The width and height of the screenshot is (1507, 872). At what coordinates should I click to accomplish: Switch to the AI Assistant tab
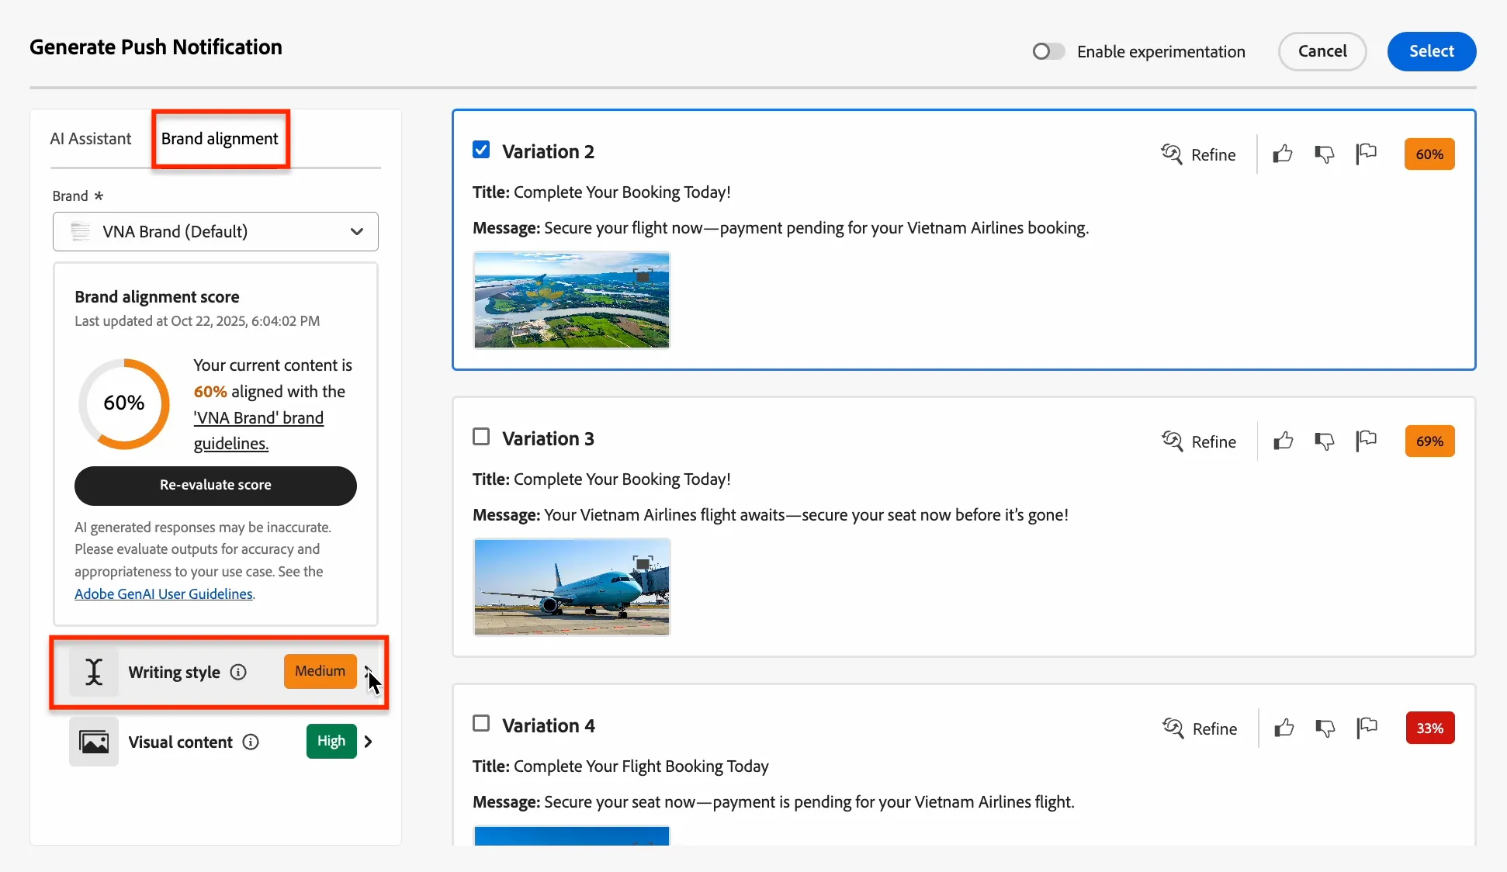coord(91,138)
